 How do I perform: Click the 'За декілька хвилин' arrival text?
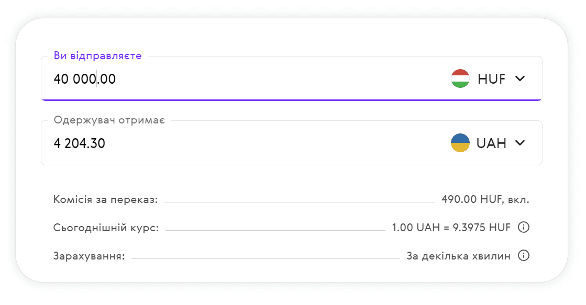(x=458, y=256)
